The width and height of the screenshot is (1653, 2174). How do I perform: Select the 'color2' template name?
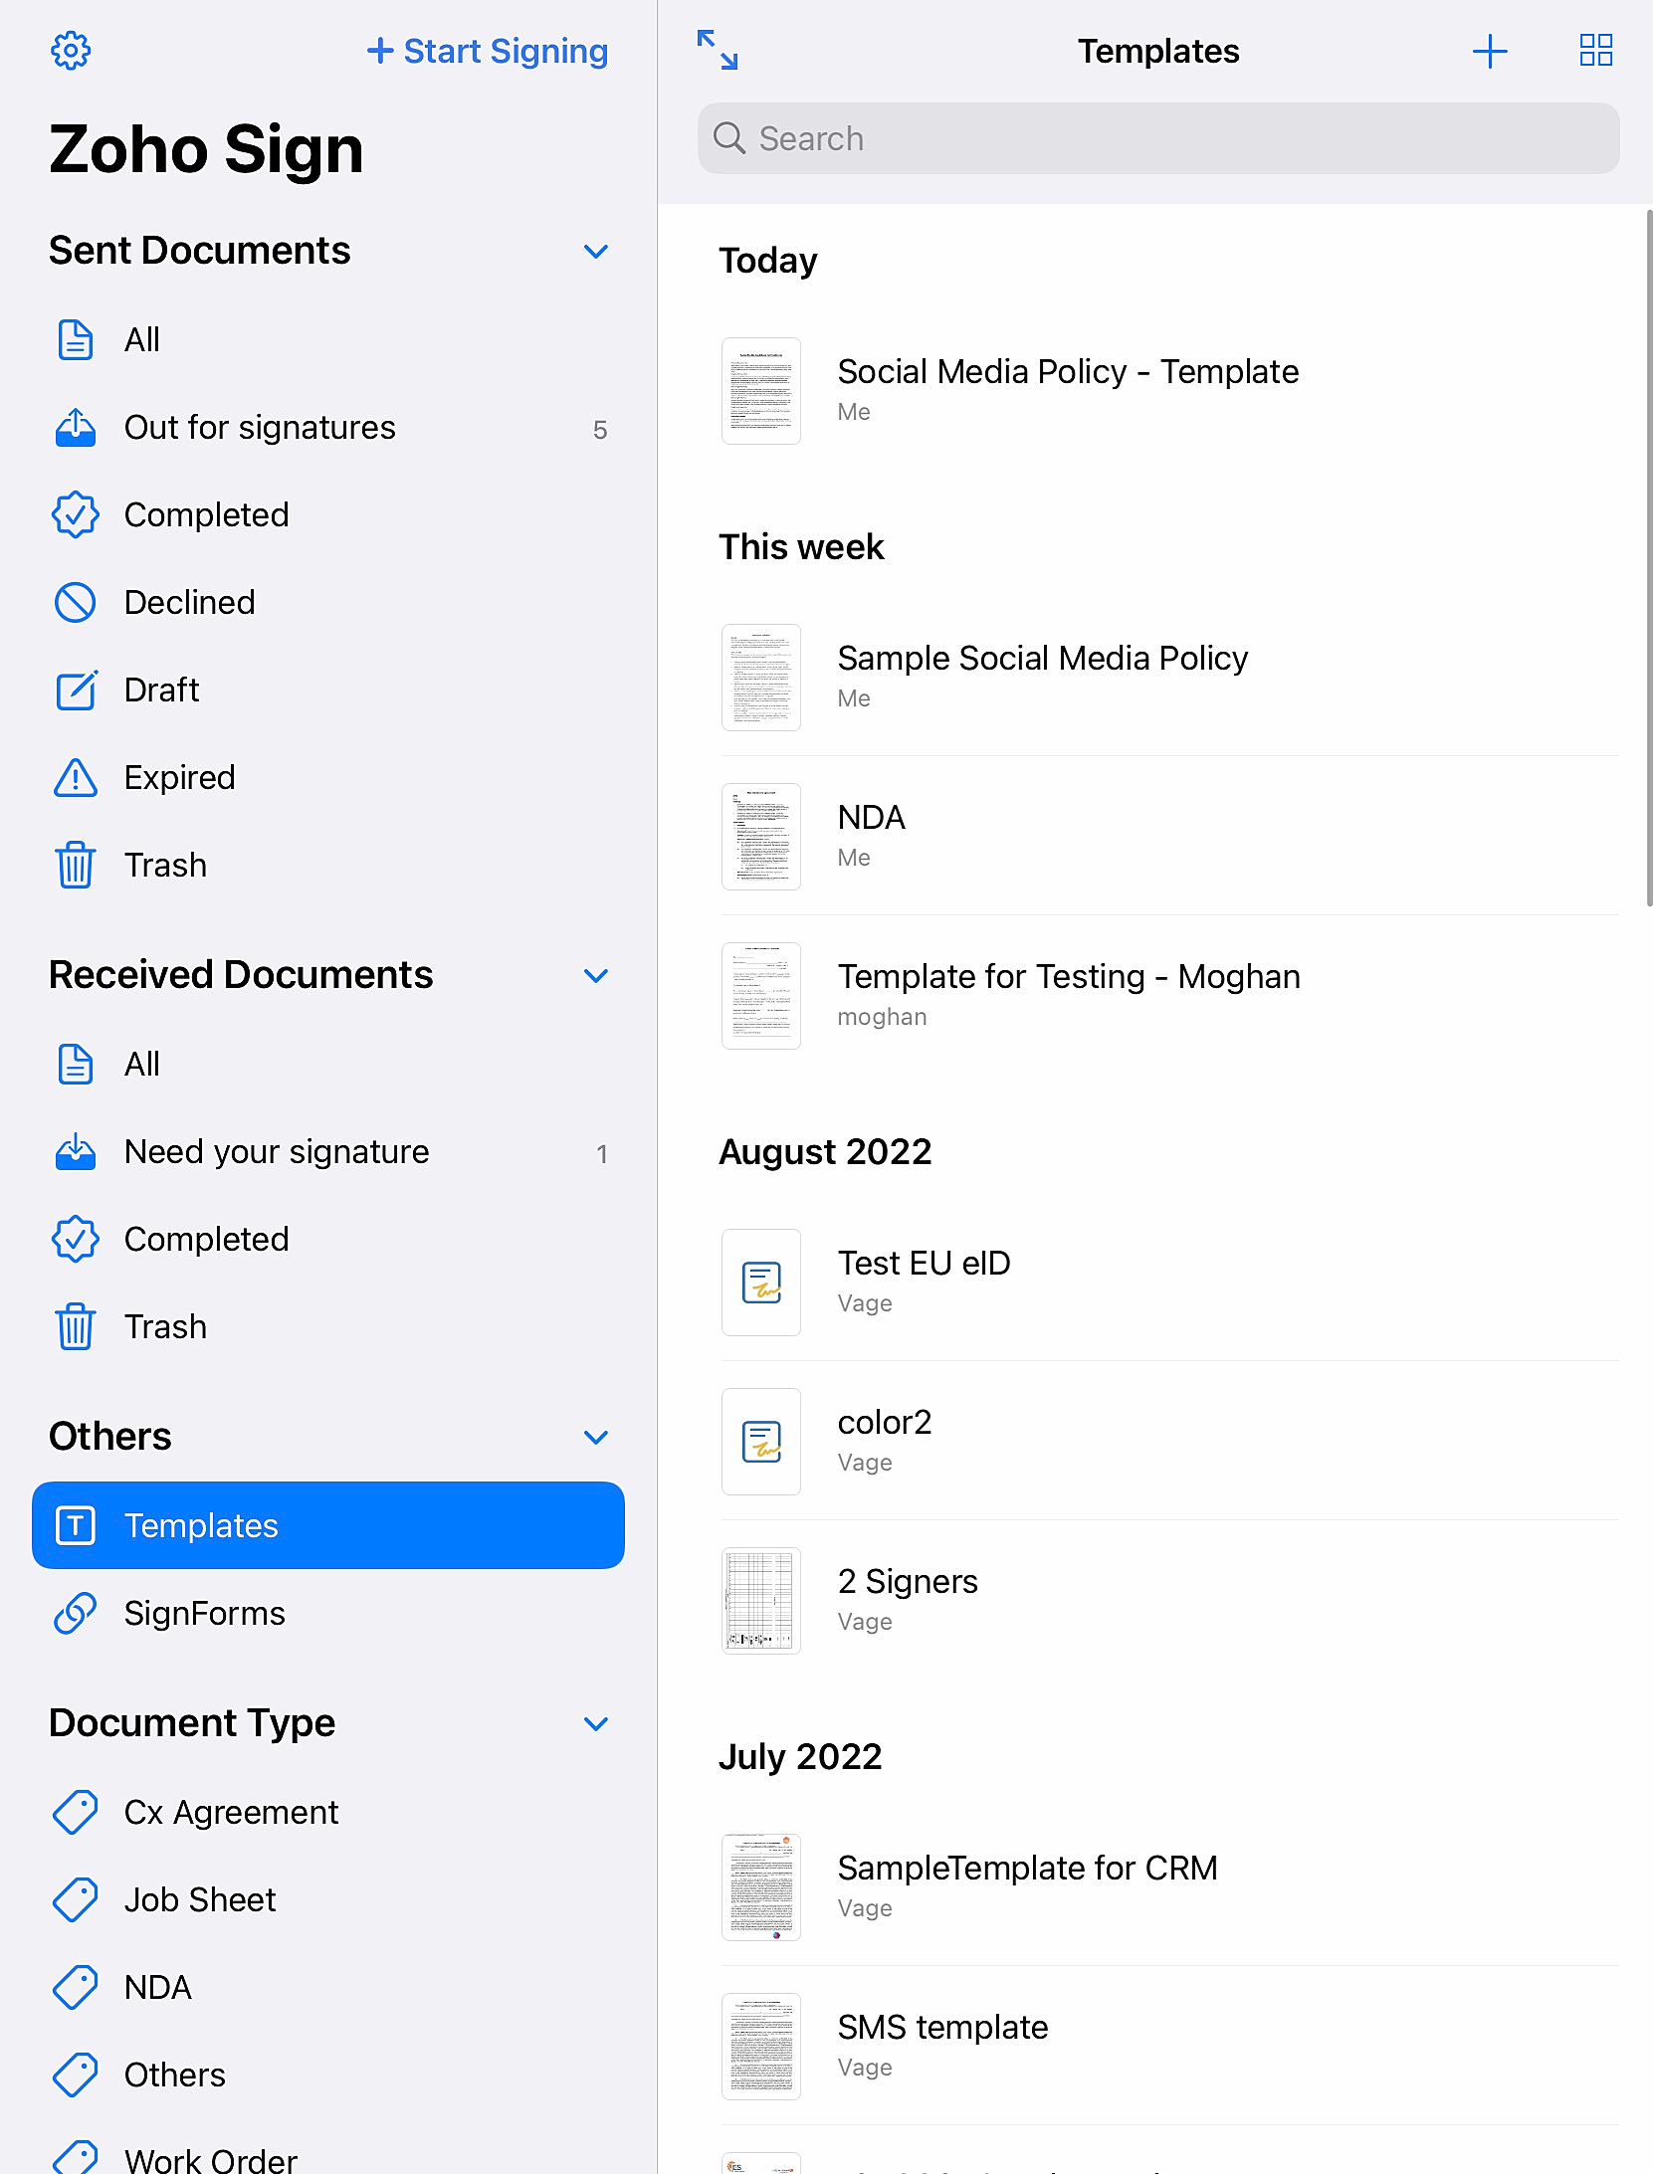click(x=885, y=1423)
